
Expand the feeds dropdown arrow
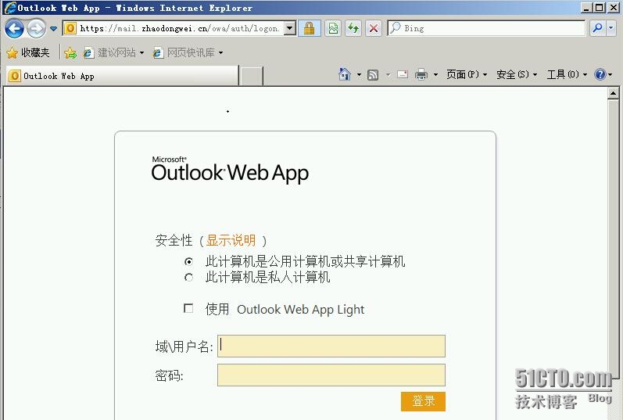388,75
